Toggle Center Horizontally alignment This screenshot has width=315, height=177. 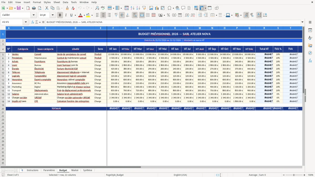[x=103, y=15]
